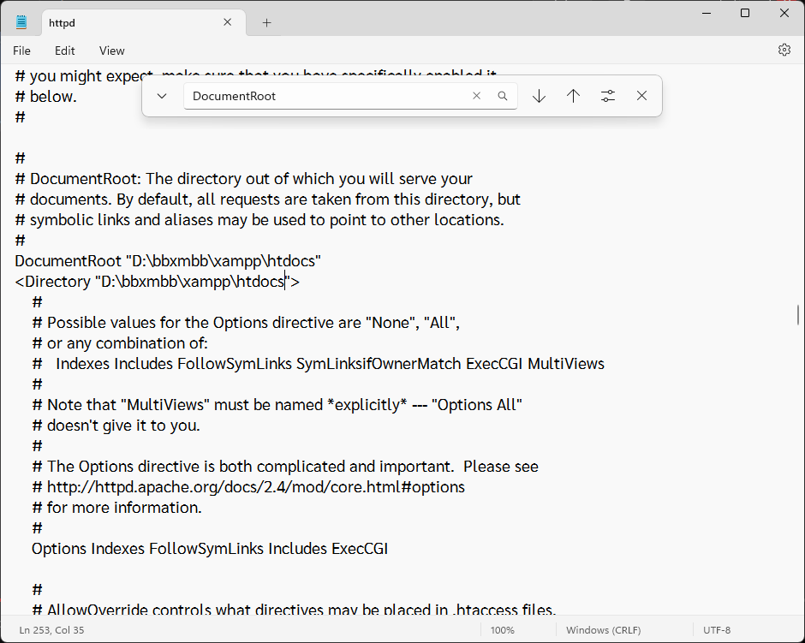The width and height of the screenshot is (805, 643).
Task: Close the find bar
Action: (x=641, y=96)
